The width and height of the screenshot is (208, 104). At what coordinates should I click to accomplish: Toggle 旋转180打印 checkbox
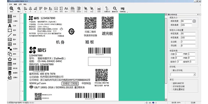point(172,83)
